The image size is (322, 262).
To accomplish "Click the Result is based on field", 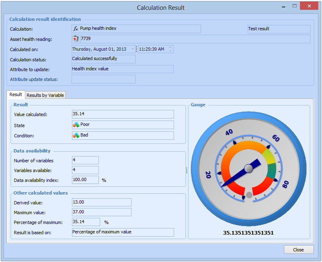I will coord(123,232).
